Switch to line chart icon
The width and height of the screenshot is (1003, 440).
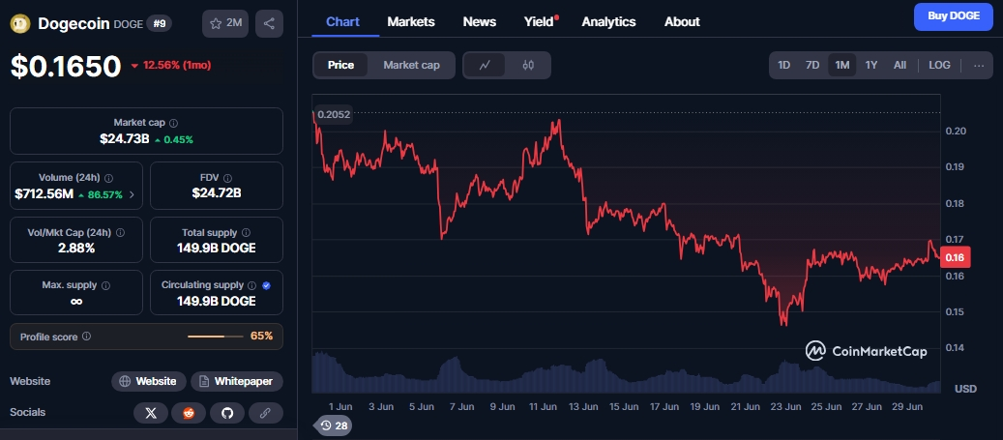click(485, 65)
